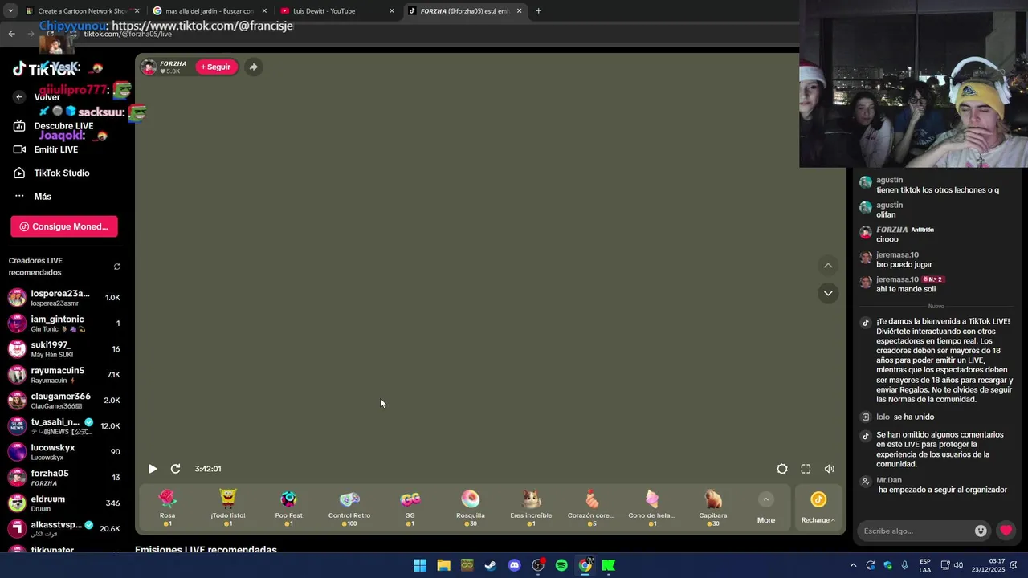Expand the Más sidebar option

(33, 197)
